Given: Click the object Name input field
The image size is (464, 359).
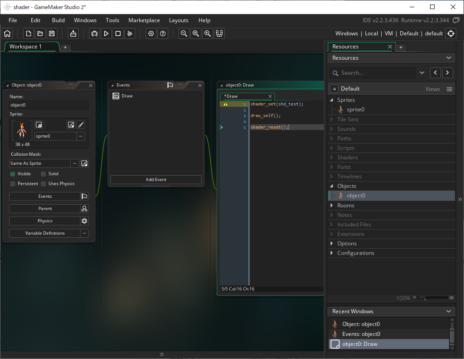Looking at the screenshot, I should coord(49,105).
